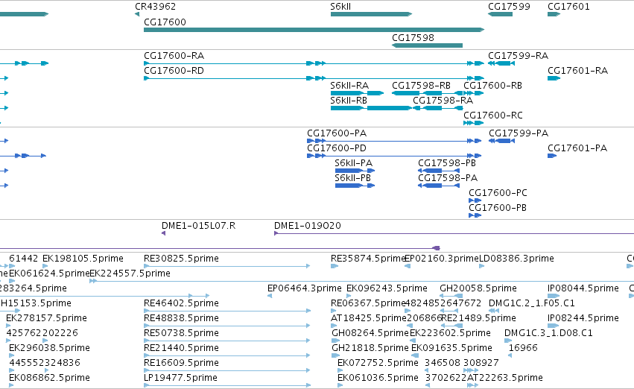
Task: Select protein CG17601-PA label
Action: click(x=577, y=148)
